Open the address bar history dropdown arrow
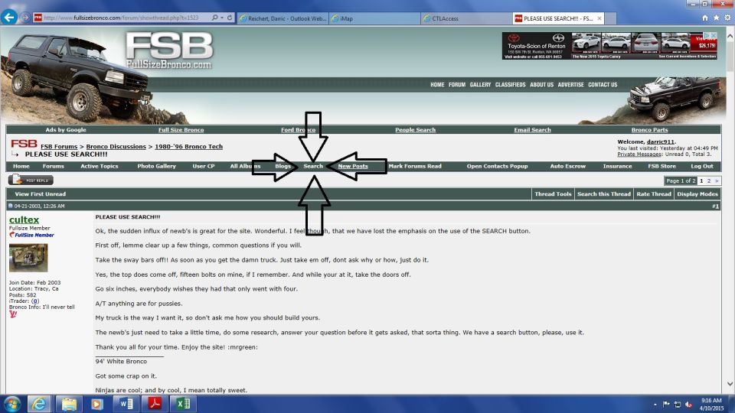The width and height of the screenshot is (735, 413). pyautogui.click(x=222, y=18)
